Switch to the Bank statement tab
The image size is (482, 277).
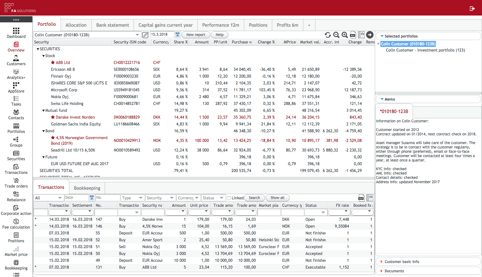click(x=112, y=25)
